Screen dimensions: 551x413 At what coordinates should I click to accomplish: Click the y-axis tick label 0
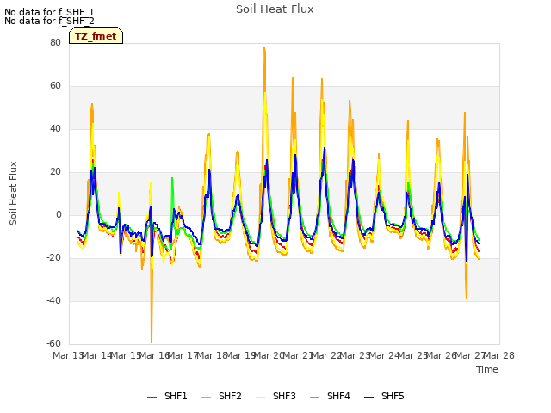click(x=59, y=214)
